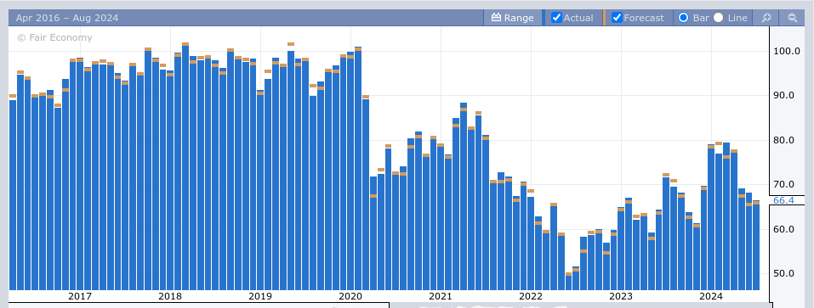Click the orange color strip beside Forecast

click(604, 18)
